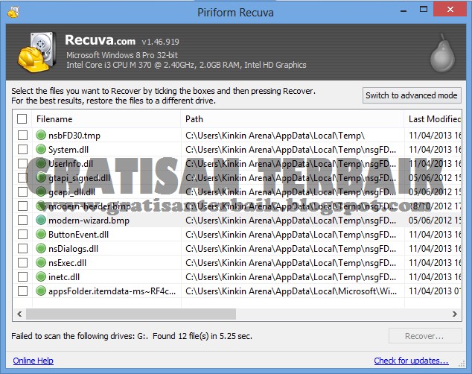The image size is (472, 374).
Task: Tick the checkbox for modern-wizard.bmp
Action: (22, 220)
